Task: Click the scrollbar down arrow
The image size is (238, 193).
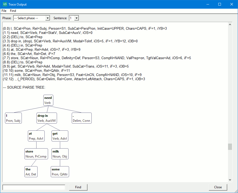Action: click(230, 180)
